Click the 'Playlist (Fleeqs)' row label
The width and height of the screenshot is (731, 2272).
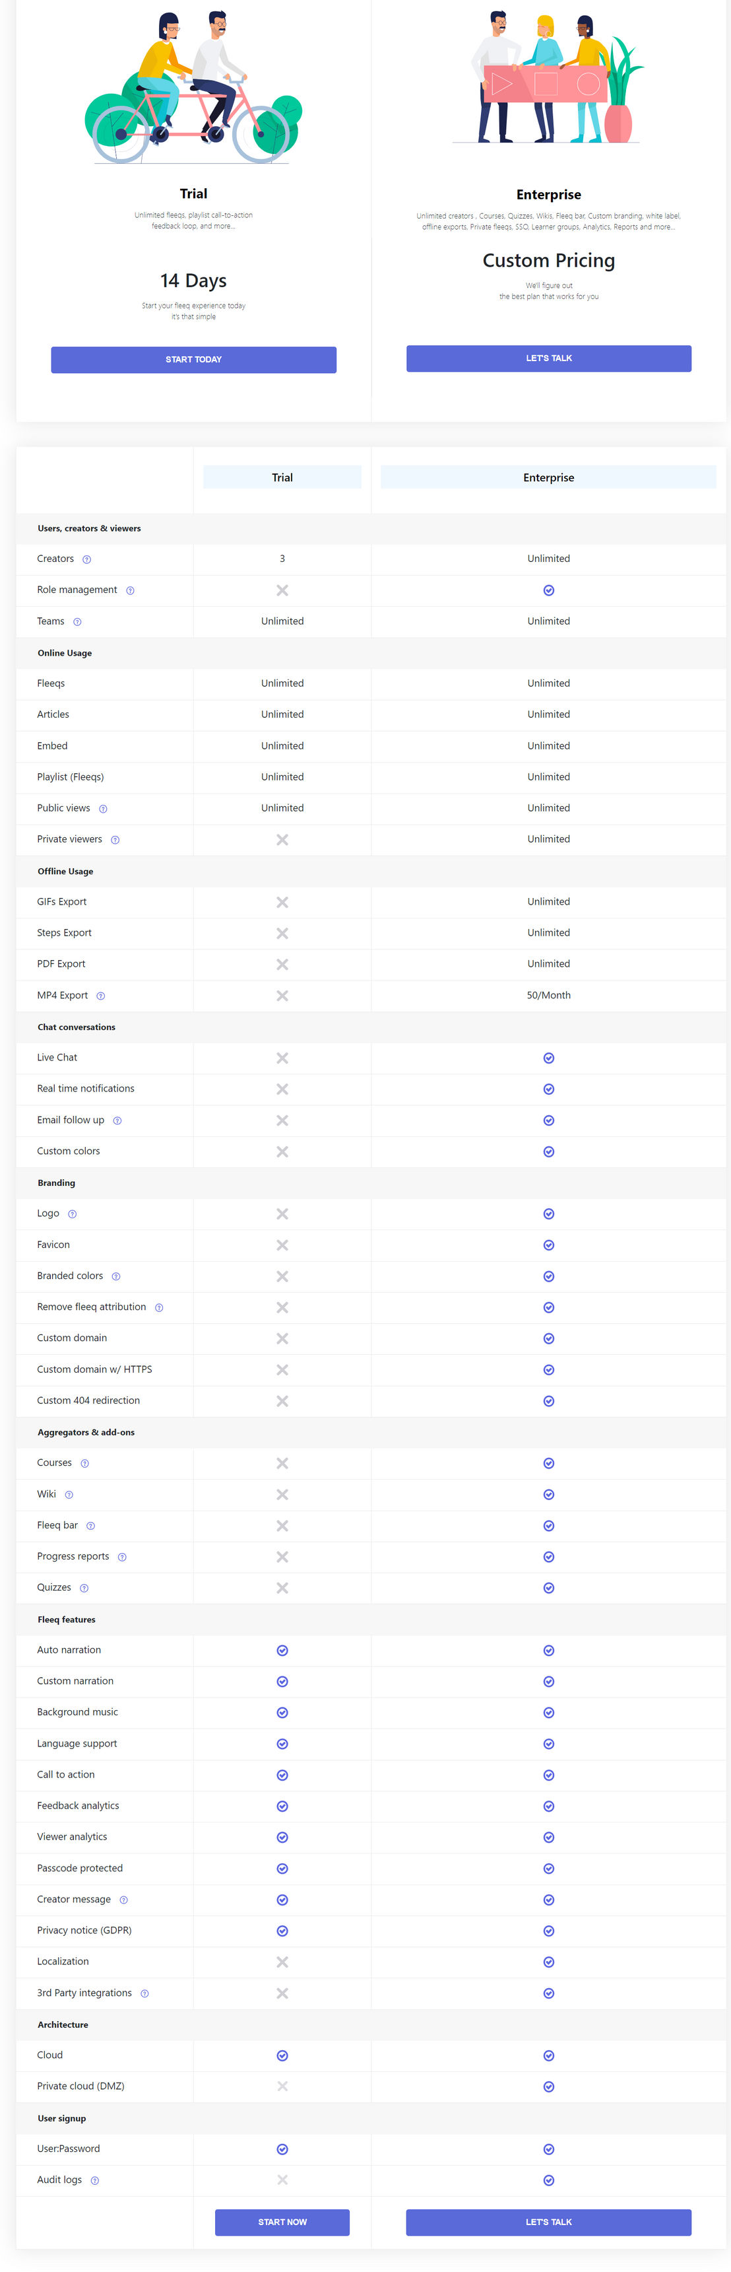pyautogui.click(x=71, y=777)
